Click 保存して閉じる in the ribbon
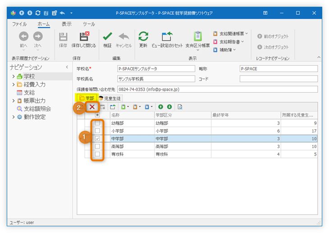 (x=84, y=40)
